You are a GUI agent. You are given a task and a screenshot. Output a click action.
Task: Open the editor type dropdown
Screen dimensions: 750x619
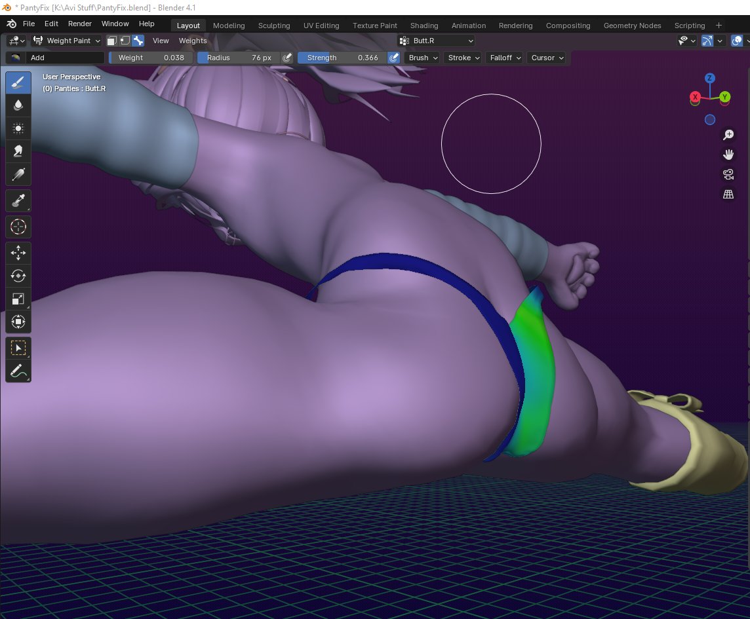pos(17,41)
